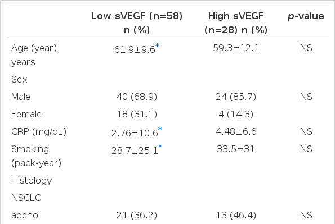Screen dimensions: 335x224
Task: Select the Female row value 18 (31.1)
Action: point(137,114)
